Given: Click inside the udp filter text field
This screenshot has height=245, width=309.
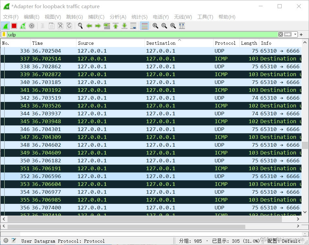Looking at the screenshot, I should pos(131,34).
